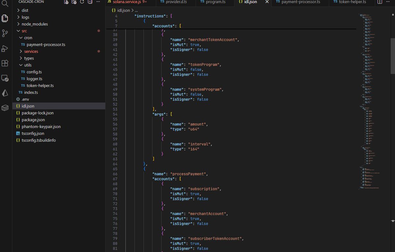Switch to solana.service.js tab
The width and height of the screenshot is (395, 252).
click(130, 2)
